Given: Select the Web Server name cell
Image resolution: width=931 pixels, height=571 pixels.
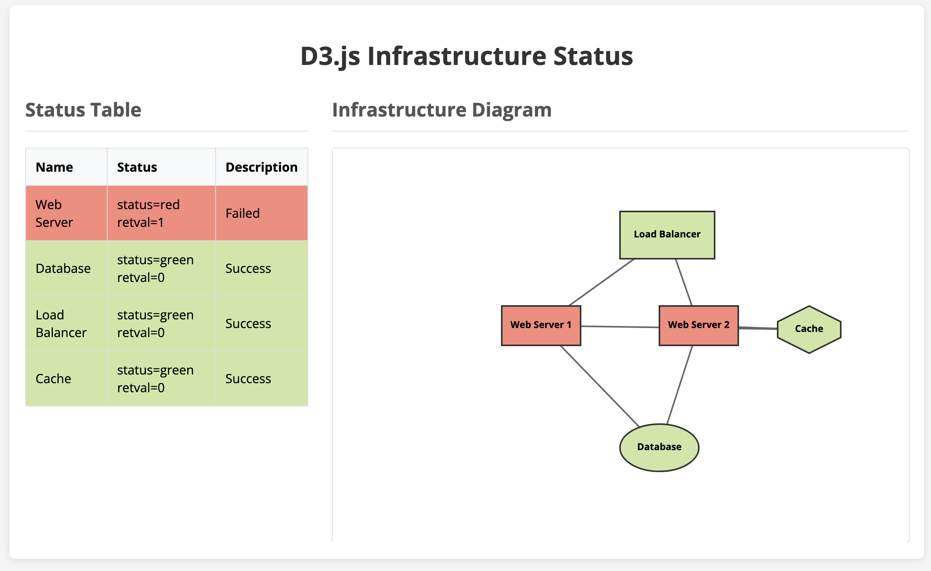Looking at the screenshot, I should (66, 213).
